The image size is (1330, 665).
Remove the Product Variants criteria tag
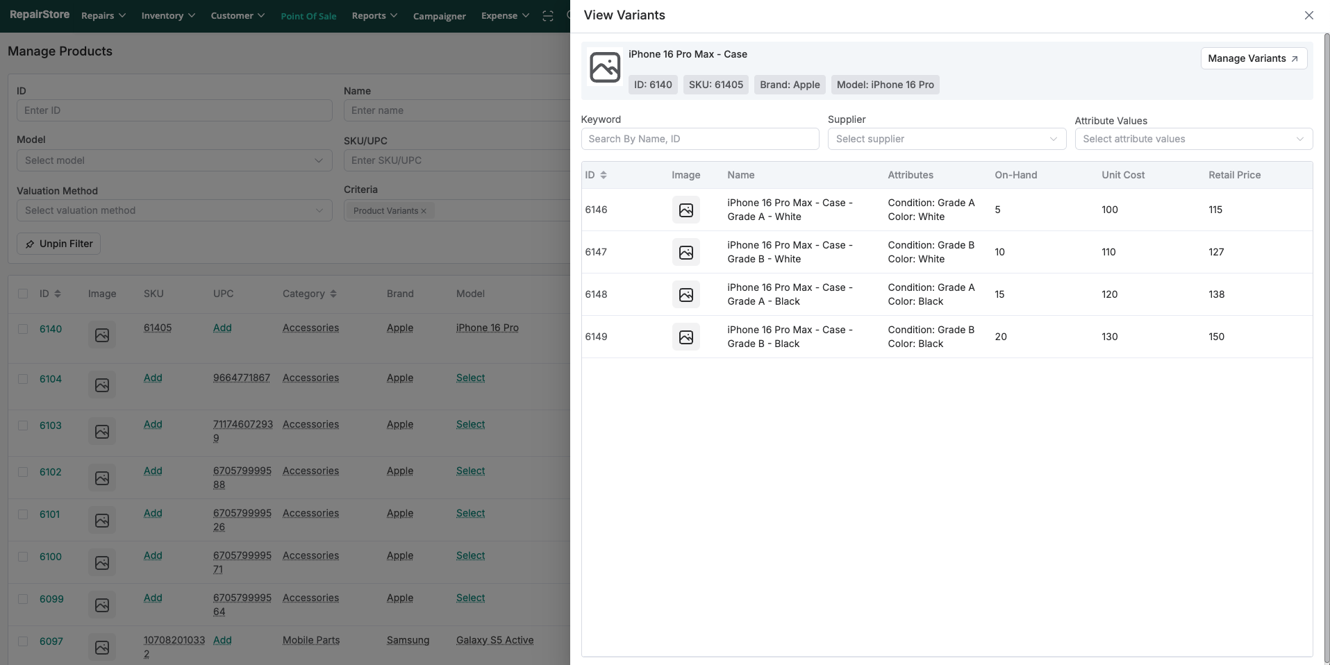pos(424,211)
